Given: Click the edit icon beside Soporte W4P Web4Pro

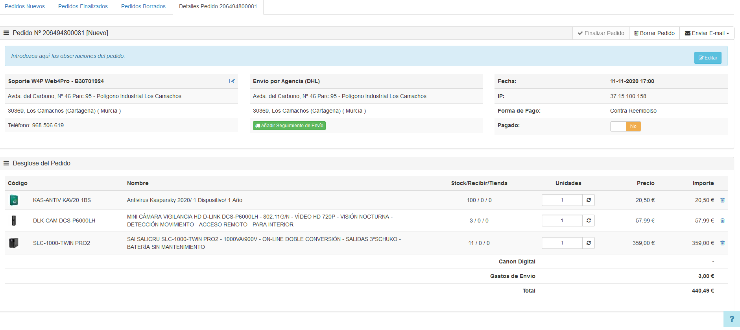Looking at the screenshot, I should click(x=232, y=81).
